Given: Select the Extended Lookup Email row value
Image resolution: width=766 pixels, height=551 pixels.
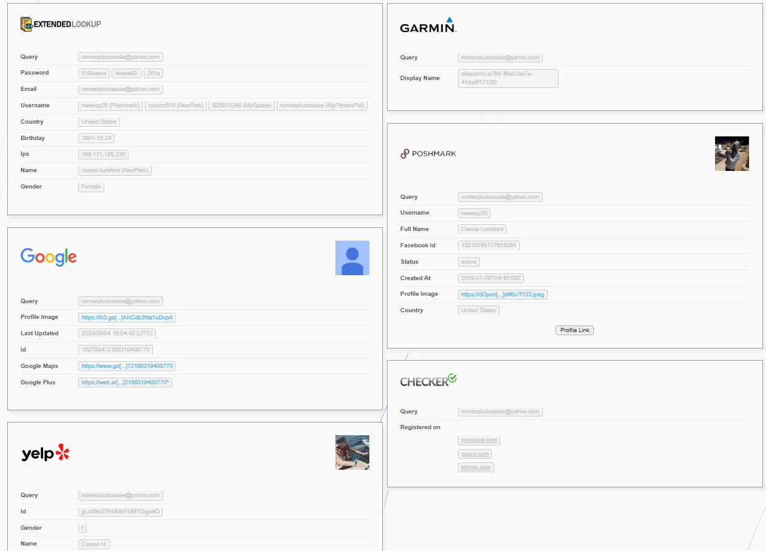Looking at the screenshot, I should point(121,89).
